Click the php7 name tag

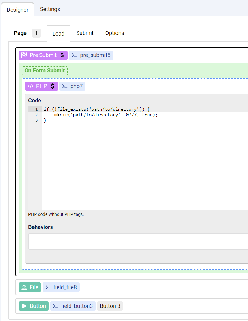(x=72, y=86)
